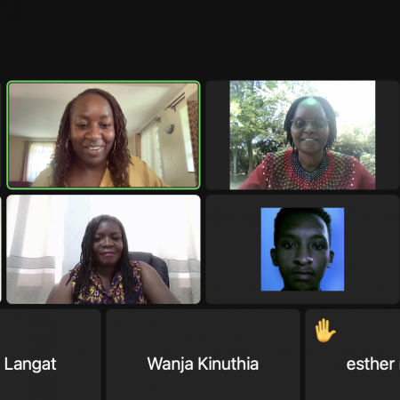Click dark letterbox left of outdoor video
The height and width of the screenshot is (400, 400).
218,135
